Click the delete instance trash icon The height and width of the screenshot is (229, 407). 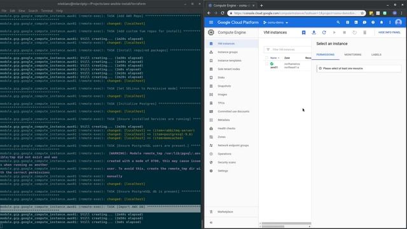click(364, 32)
